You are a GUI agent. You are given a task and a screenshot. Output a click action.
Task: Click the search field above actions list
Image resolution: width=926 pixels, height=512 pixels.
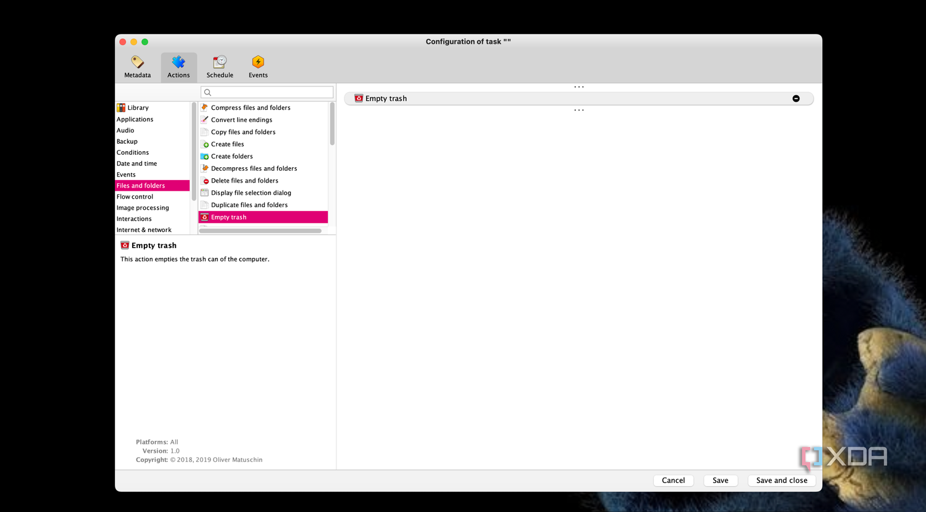[x=267, y=92]
